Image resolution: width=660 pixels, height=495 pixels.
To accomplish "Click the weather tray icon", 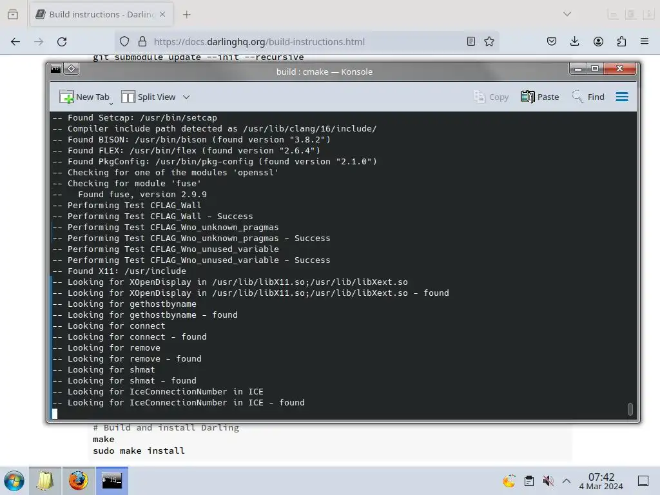I will (509, 481).
